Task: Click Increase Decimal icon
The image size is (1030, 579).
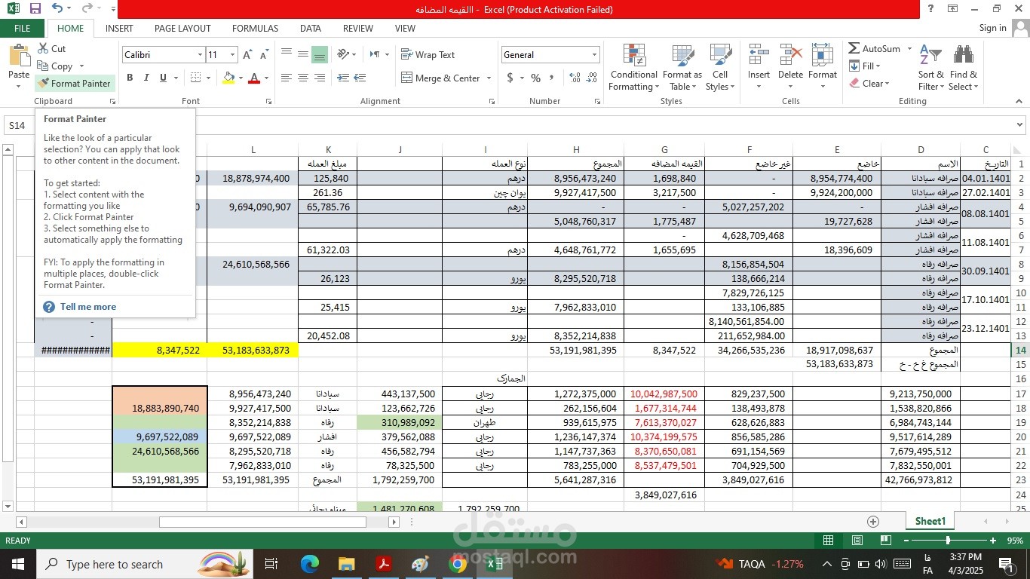Action: (x=575, y=78)
